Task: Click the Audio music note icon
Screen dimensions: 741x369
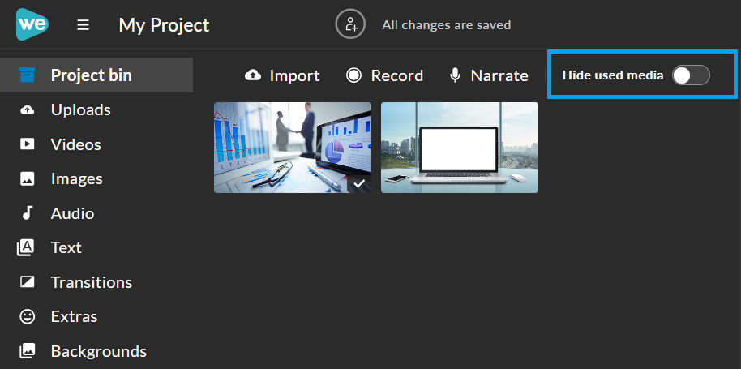Action: point(28,213)
